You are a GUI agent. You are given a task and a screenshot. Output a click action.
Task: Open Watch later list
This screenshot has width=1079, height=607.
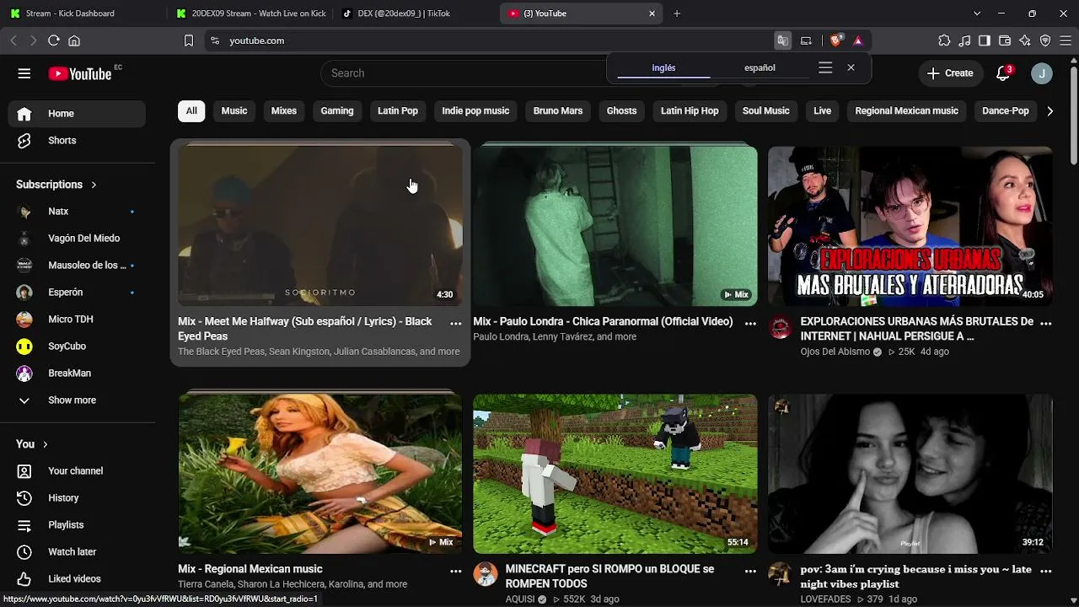[x=77, y=552]
